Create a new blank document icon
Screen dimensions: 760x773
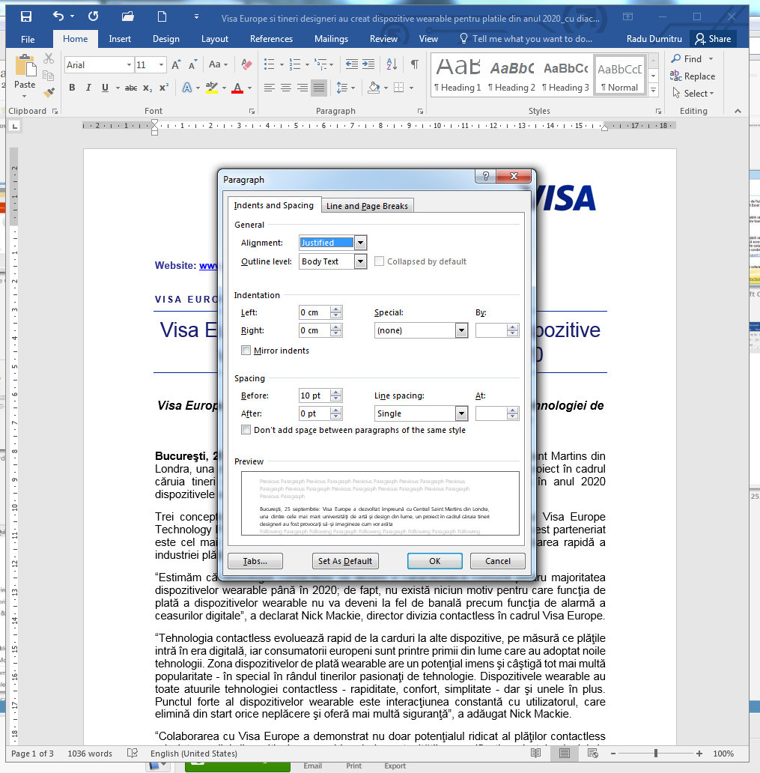(162, 16)
